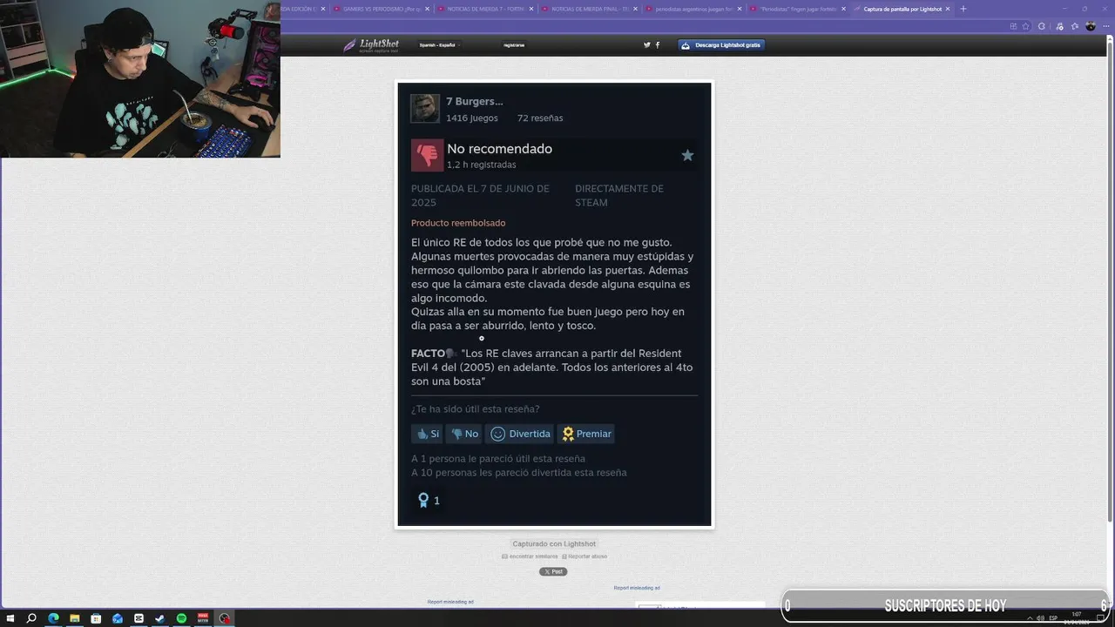Click '7 Burgers...' reviewer name

tap(475, 101)
